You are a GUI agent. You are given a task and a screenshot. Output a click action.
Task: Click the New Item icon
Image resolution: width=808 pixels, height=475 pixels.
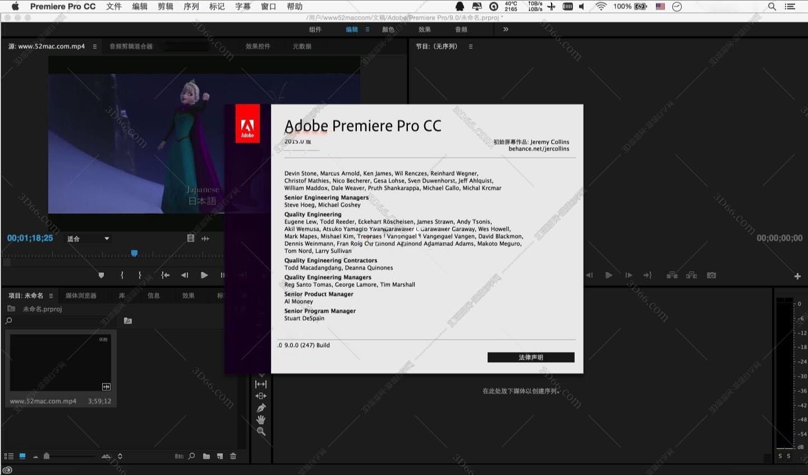(x=220, y=456)
